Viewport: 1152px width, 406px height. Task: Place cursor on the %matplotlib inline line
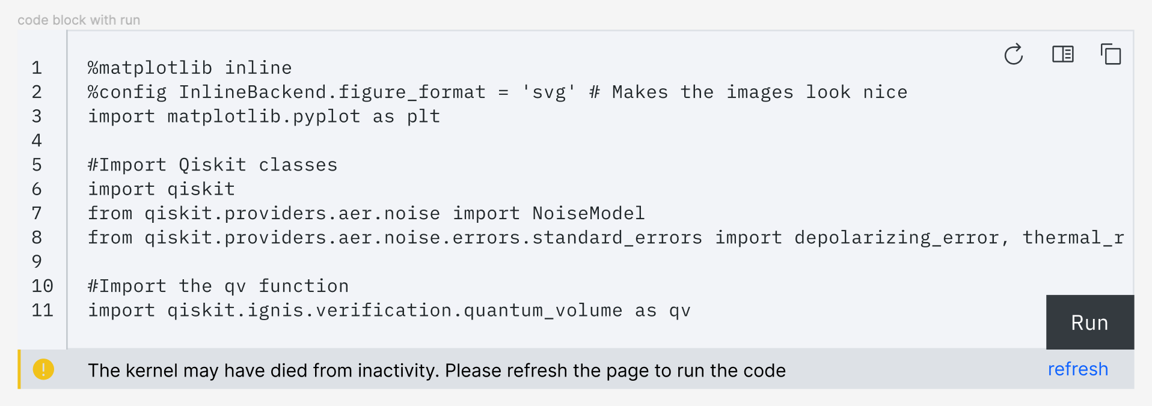click(x=189, y=67)
